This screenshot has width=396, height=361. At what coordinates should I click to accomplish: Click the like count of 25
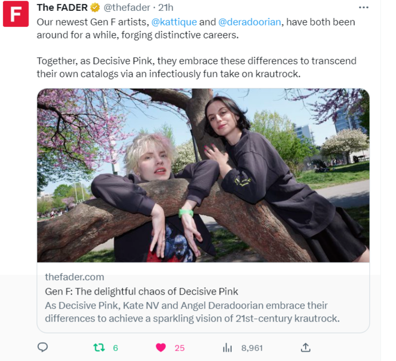pyautogui.click(x=179, y=348)
